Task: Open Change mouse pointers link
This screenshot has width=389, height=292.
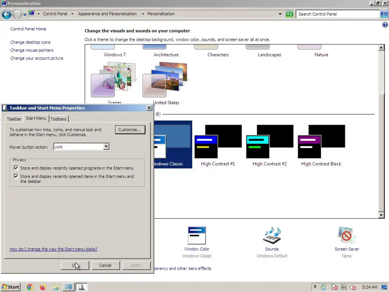Action: [x=32, y=50]
